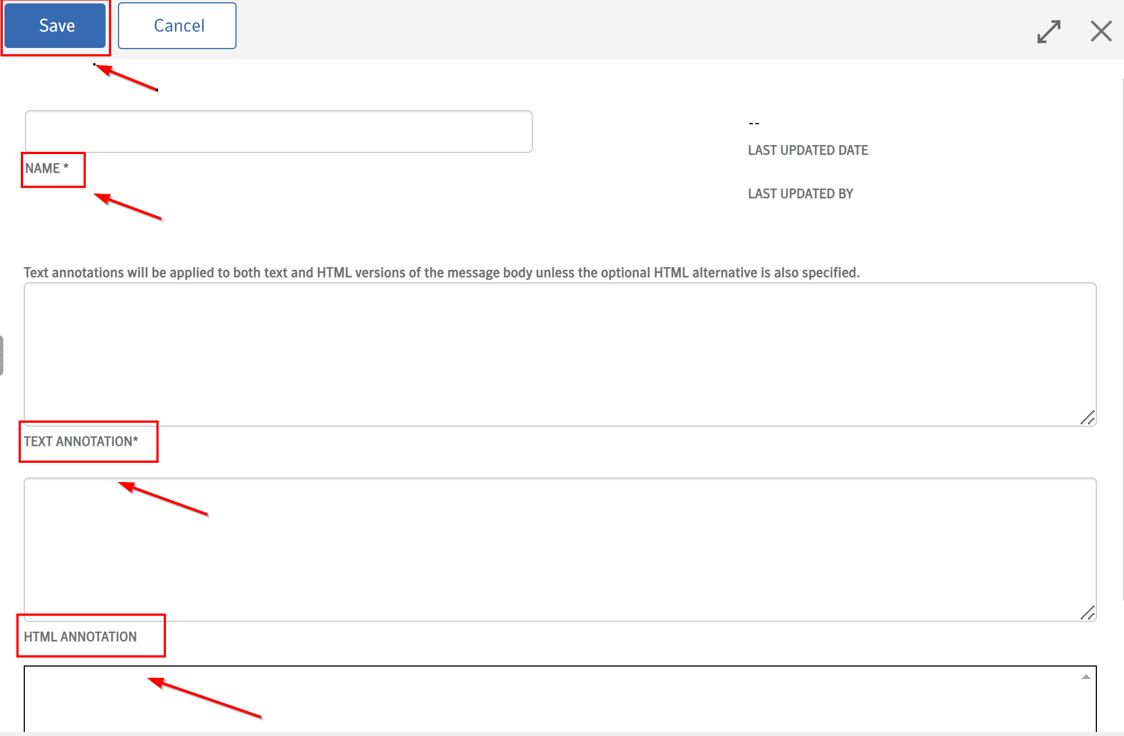Click inside the HTML Annotation textarea
Screen dimensions: 1124x736
point(559,549)
